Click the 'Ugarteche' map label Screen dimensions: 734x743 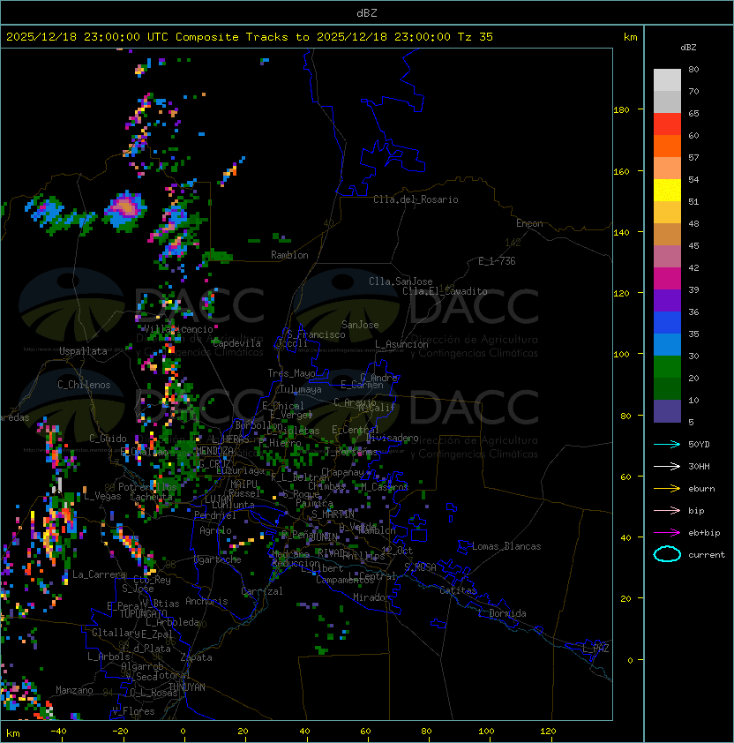[x=218, y=559]
